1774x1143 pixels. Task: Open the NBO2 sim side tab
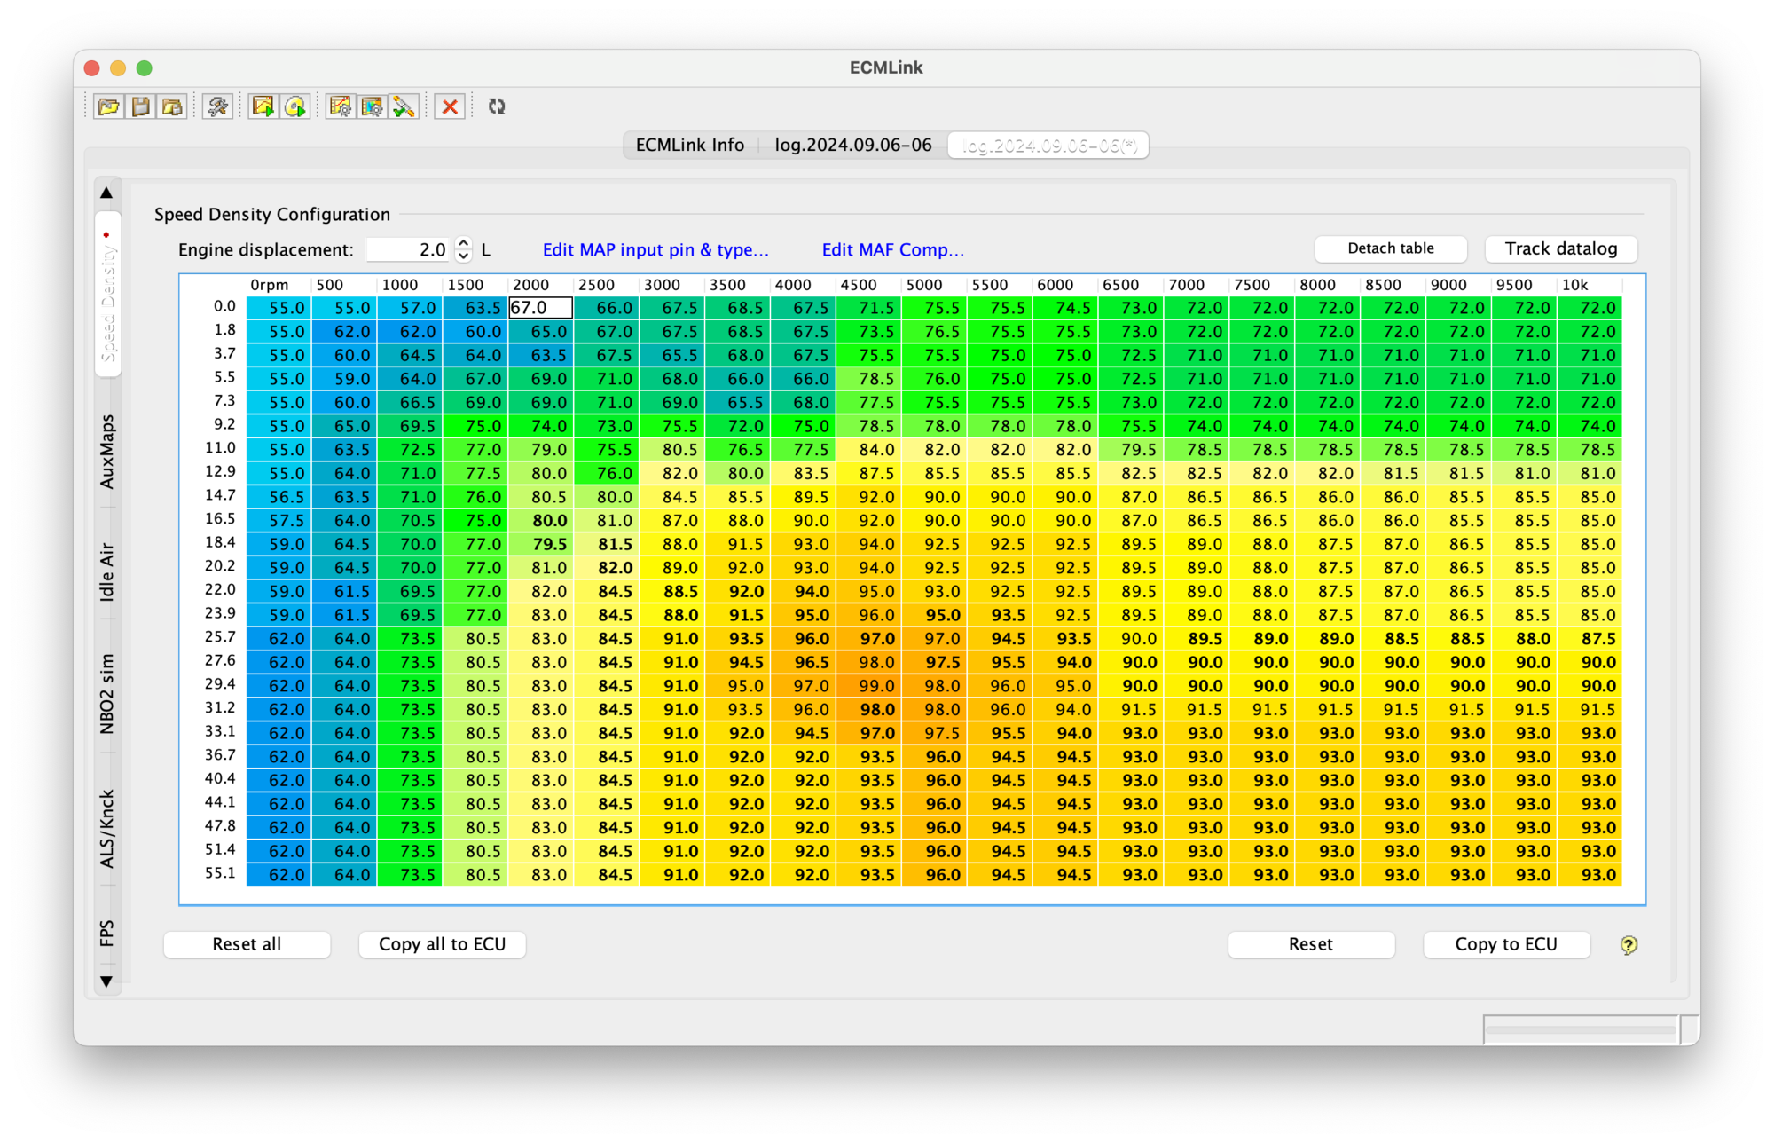(107, 694)
